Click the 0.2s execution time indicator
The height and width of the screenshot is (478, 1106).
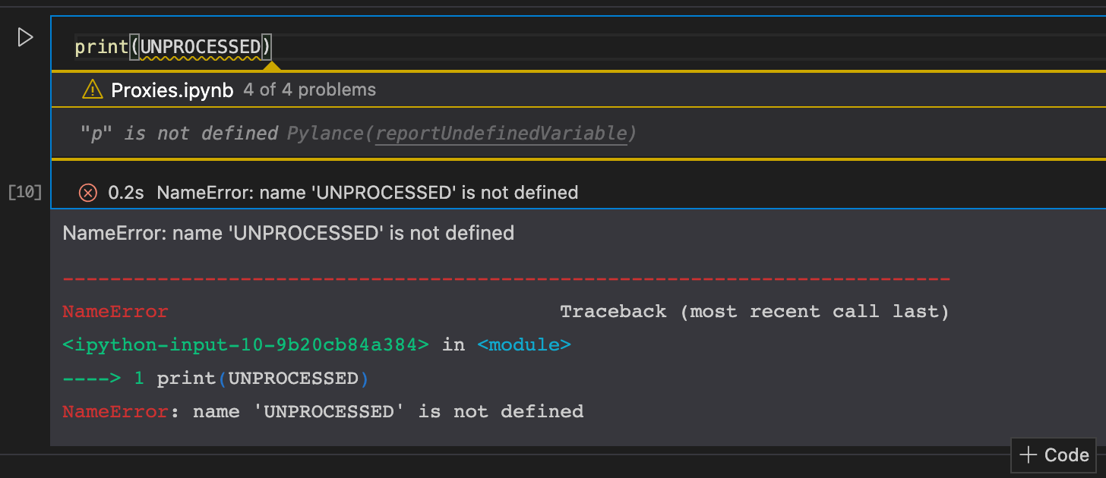tap(127, 192)
